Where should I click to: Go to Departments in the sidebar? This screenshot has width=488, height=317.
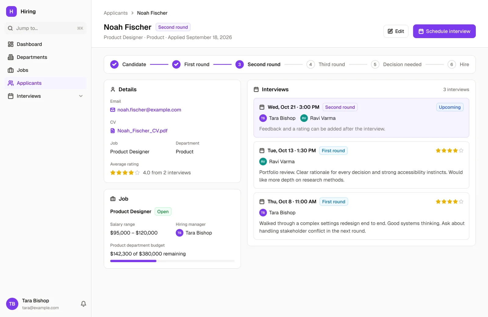[x=46, y=57]
